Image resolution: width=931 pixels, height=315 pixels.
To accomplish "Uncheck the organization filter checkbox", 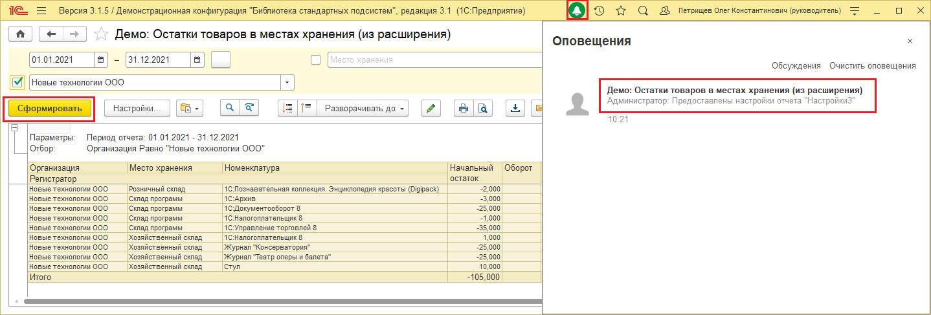I will tap(17, 82).
